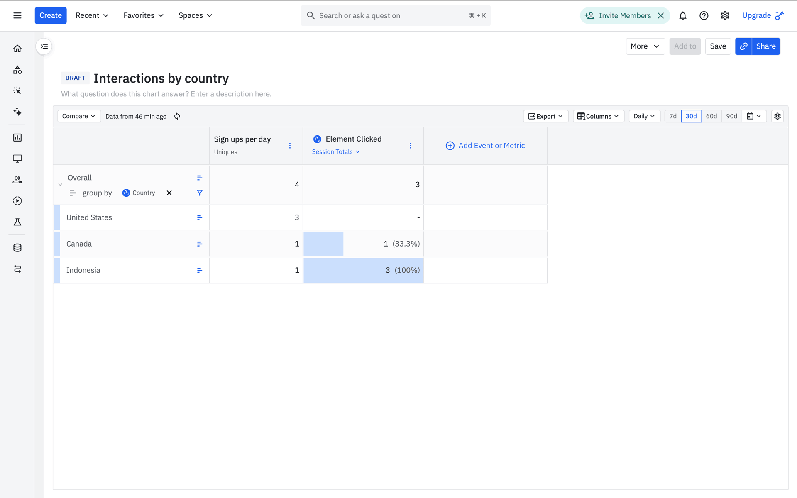
Task: Click the DRAFT badge
Action: pos(75,78)
